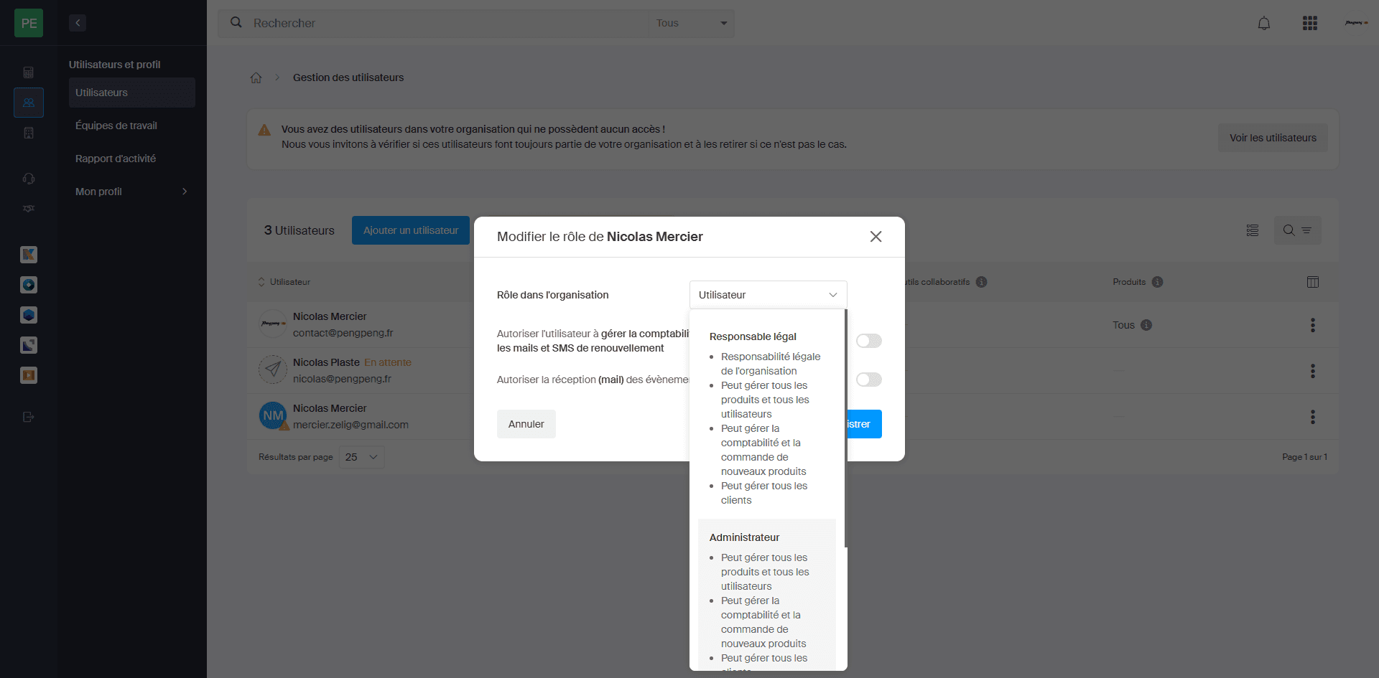Open Équipes de travail in the sidebar
1379x678 pixels.
click(132, 126)
